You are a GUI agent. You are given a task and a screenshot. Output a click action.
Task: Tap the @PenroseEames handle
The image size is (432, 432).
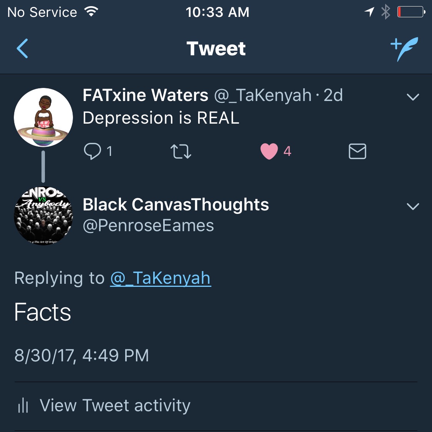pos(148,226)
